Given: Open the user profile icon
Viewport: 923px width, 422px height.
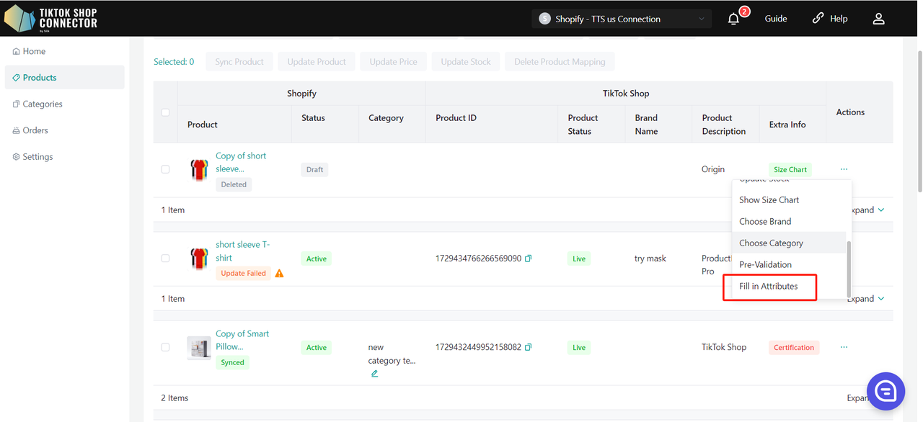Looking at the screenshot, I should coord(878,19).
